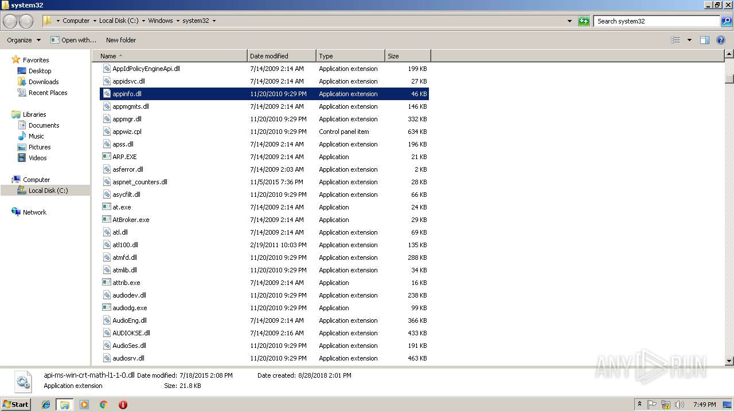The height and width of the screenshot is (412, 734).
Task: Sort by the Size column header
Action: 408,56
